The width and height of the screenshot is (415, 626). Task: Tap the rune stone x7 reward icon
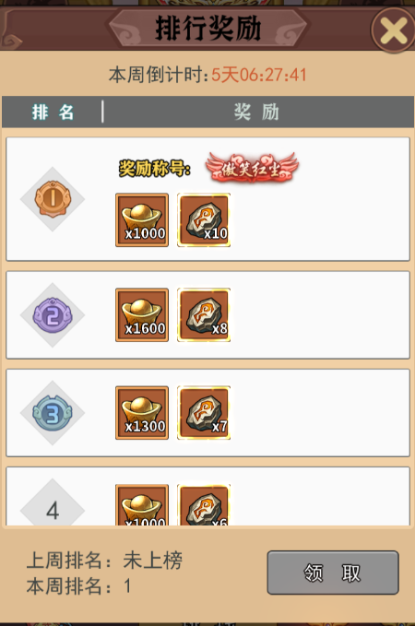point(204,413)
